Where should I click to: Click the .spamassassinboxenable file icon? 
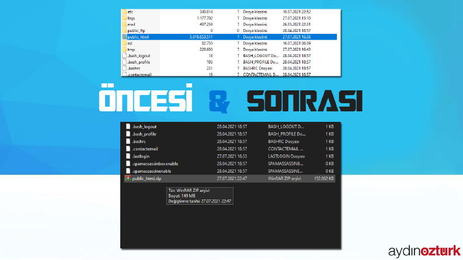pyautogui.click(x=128, y=164)
